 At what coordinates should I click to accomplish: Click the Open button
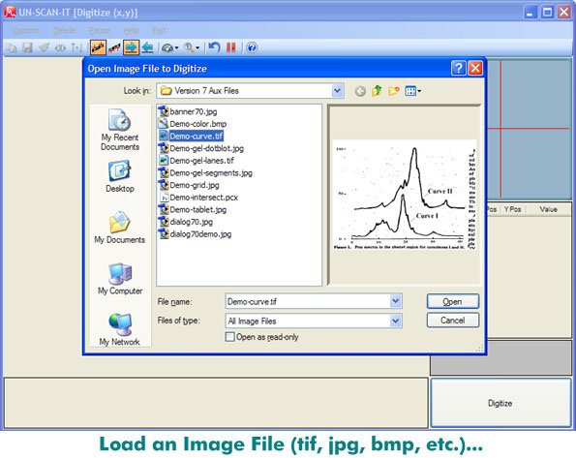[453, 301]
